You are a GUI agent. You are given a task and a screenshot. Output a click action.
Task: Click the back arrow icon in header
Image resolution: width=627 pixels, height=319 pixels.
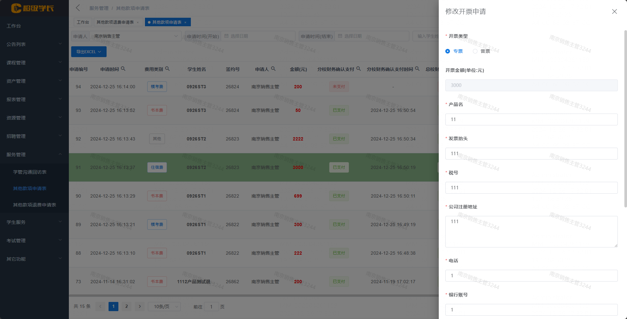click(78, 8)
